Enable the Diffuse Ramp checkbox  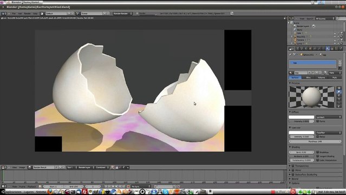(317, 121)
